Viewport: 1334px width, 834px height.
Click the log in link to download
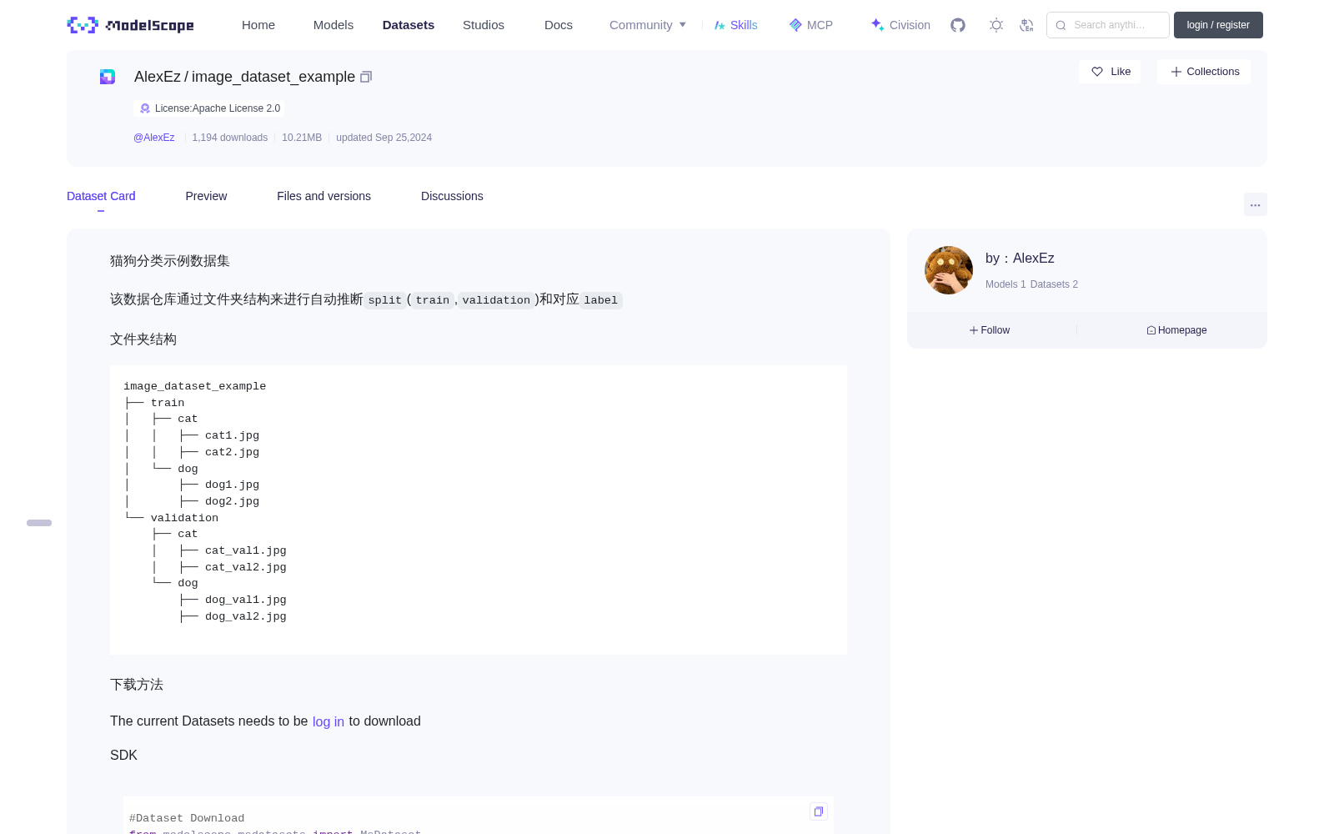tap(328, 722)
